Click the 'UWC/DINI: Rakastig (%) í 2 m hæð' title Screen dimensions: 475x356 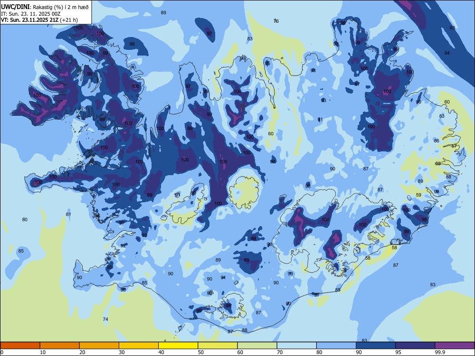pos(45,7)
